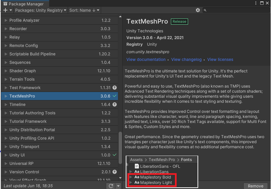Open the View licenses link
Viewport: 271px width, 189px height.
click(x=220, y=59)
